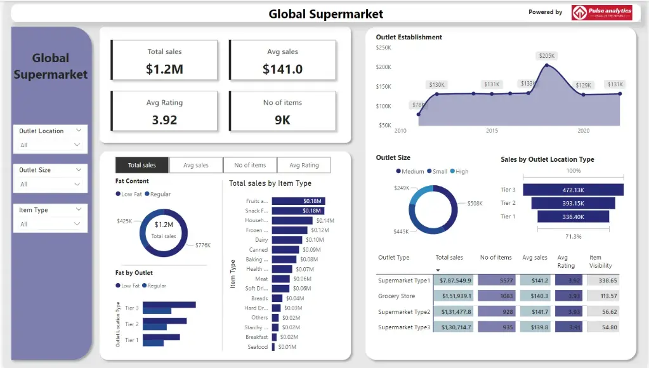Click the Tier 2 funnel bar 393.15K
Viewport: 649px width, 368px height.
(x=574, y=203)
